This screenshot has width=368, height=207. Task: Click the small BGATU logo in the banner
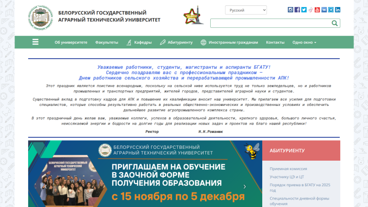pos(105,150)
